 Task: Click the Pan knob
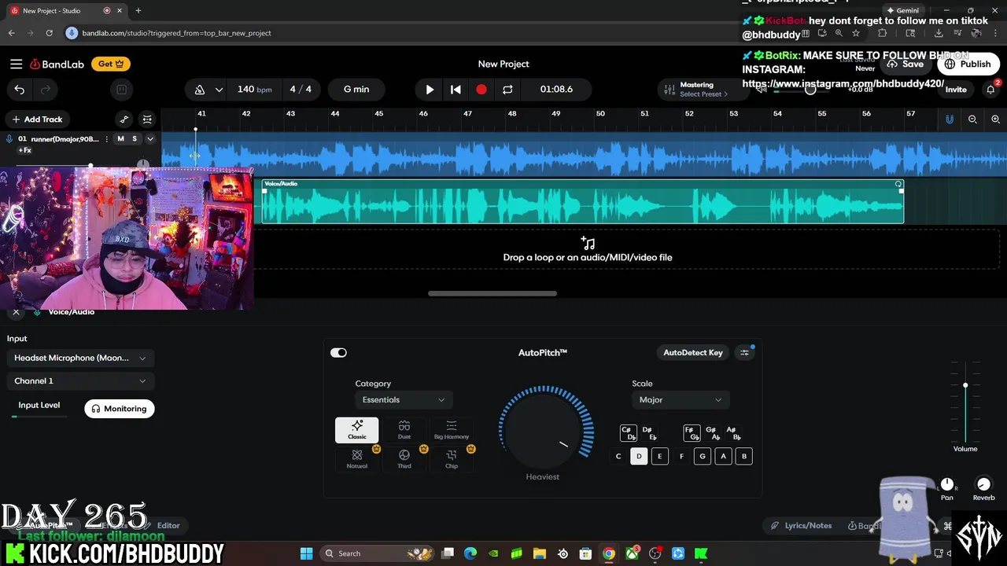[947, 485]
